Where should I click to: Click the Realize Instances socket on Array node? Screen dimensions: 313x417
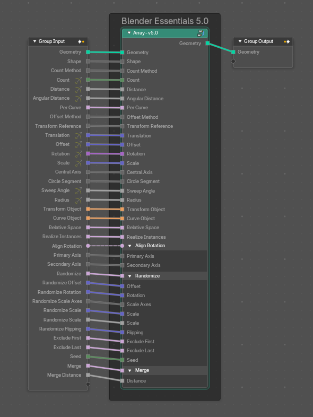[122, 237]
